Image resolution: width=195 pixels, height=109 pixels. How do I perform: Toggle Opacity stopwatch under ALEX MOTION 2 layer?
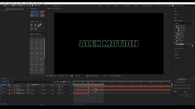(x=13, y=92)
